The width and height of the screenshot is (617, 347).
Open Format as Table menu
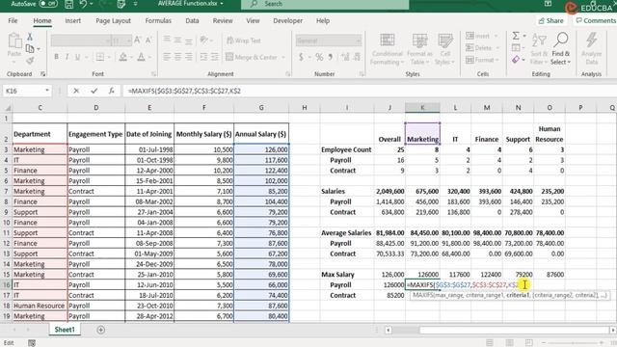point(419,49)
